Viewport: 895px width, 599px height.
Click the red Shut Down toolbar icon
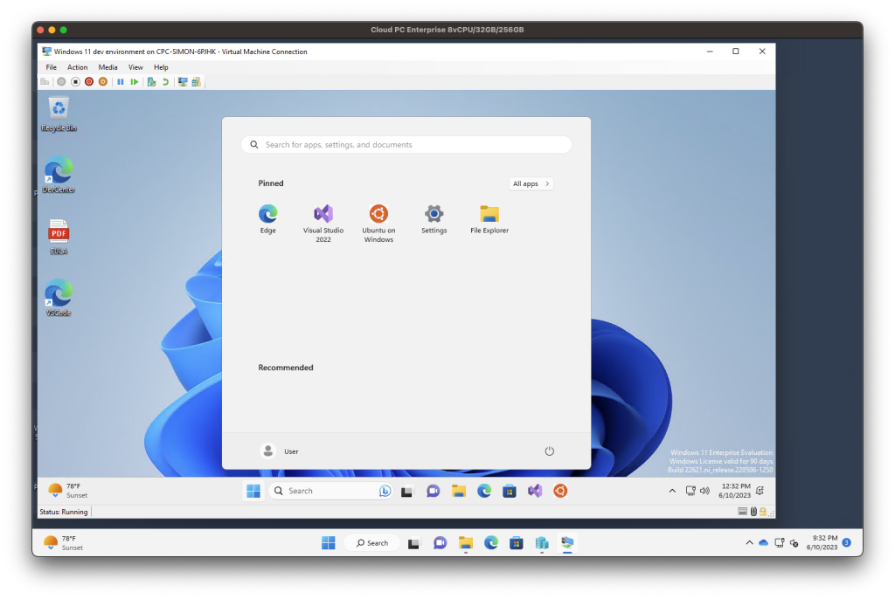point(89,81)
